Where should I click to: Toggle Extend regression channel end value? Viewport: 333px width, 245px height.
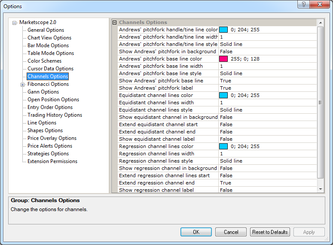click(x=268, y=183)
